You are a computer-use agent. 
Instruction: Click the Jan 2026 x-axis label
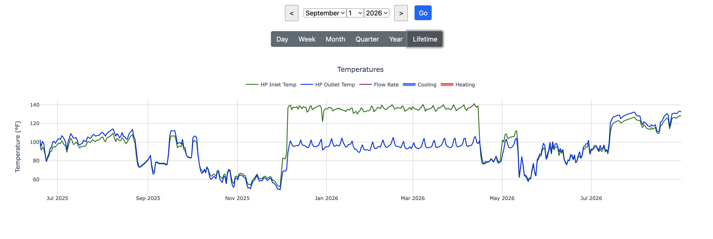326,198
